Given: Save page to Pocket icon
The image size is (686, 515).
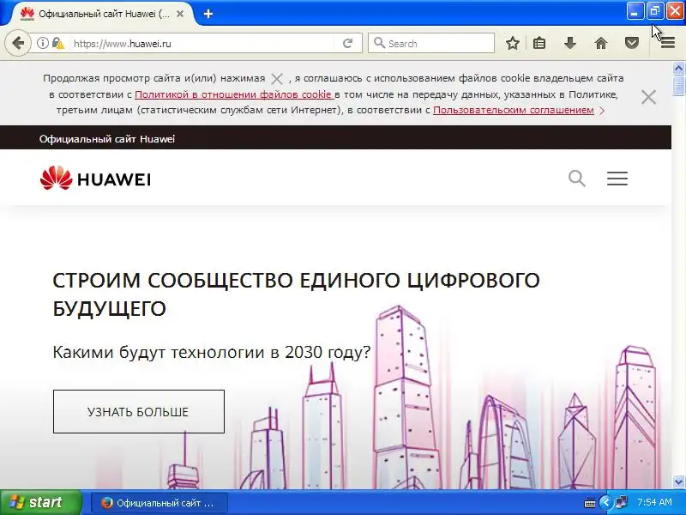Looking at the screenshot, I should 632,43.
